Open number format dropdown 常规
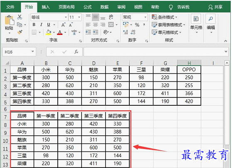232x168 pixels. tap(145, 17)
